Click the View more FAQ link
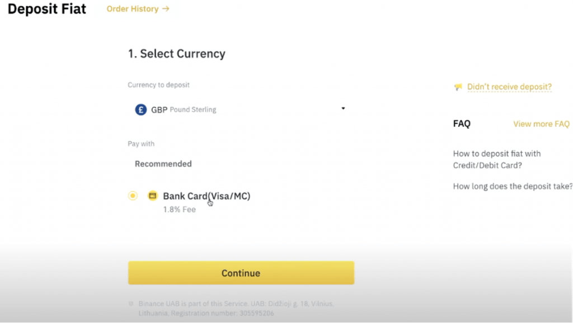 (541, 124)
